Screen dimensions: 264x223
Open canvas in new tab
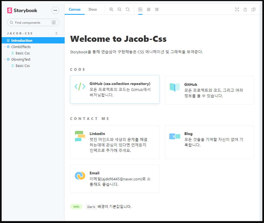pyautogui.click(x=245, y=9)
